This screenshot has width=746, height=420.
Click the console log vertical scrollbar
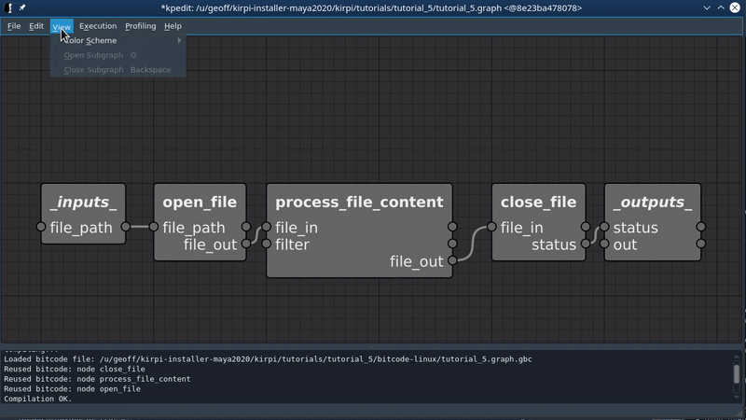[737, 374]
